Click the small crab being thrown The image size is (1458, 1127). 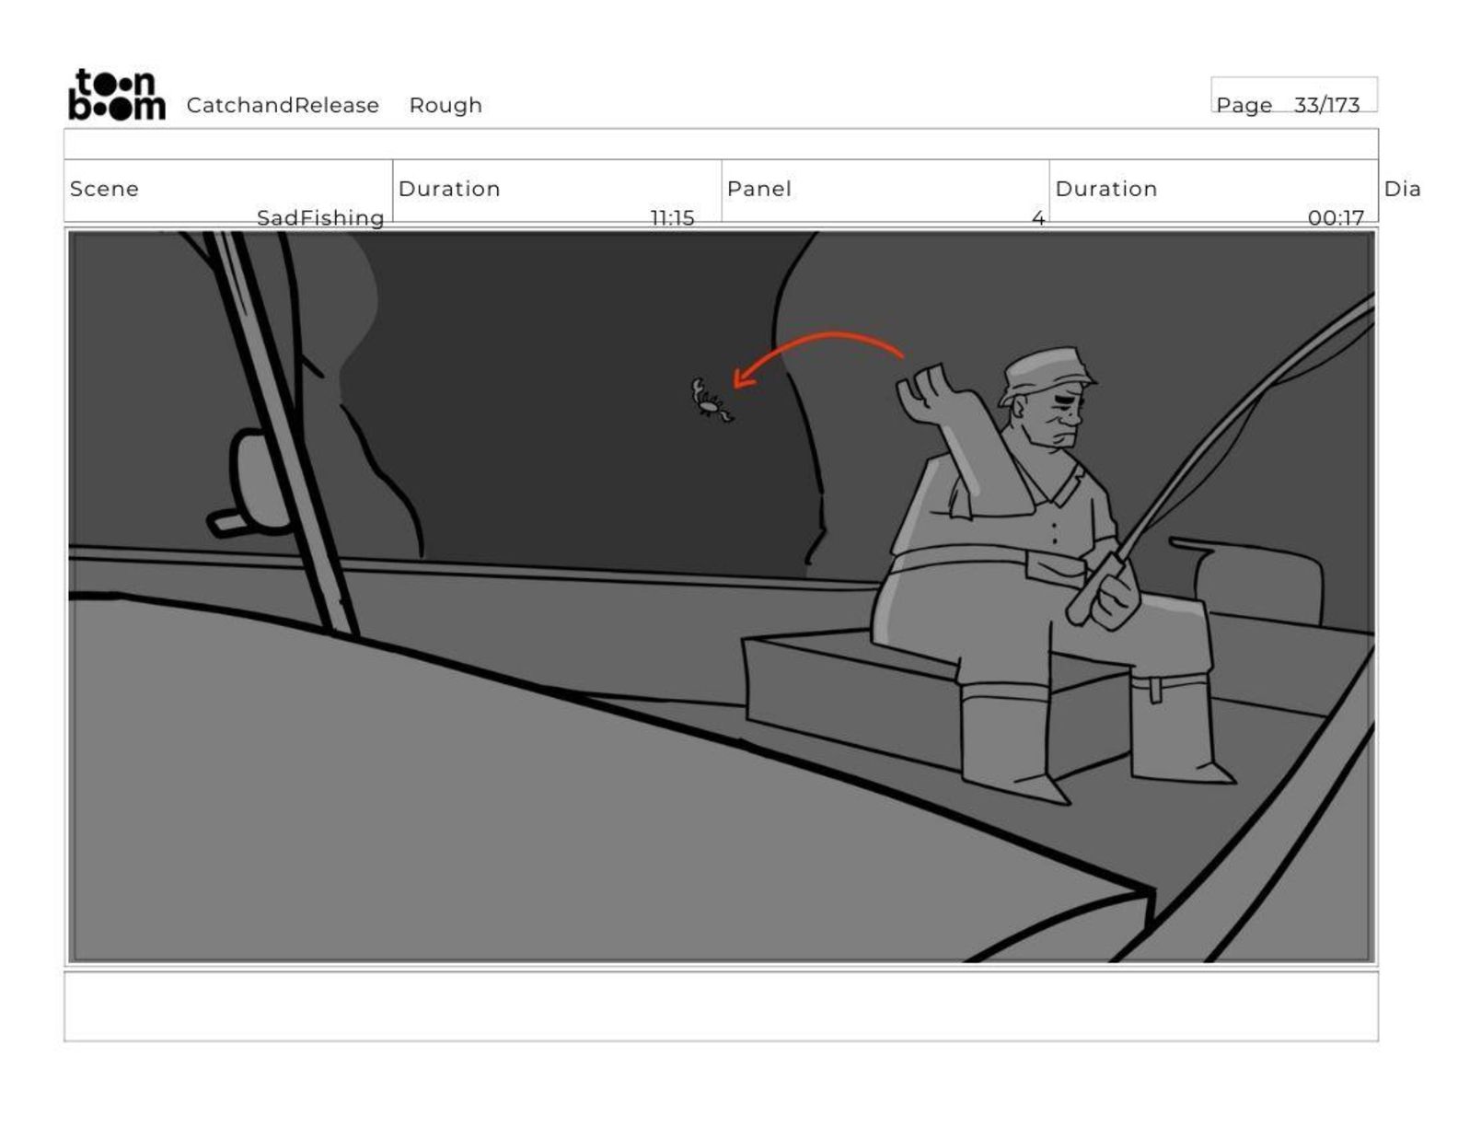pyautogui.click(x=712, y=400)
